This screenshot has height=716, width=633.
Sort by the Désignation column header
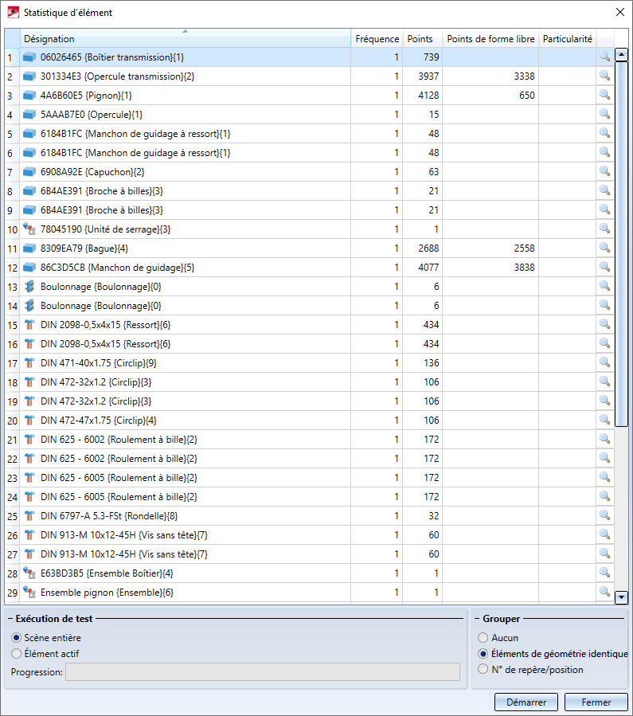(x=185, y=39)
